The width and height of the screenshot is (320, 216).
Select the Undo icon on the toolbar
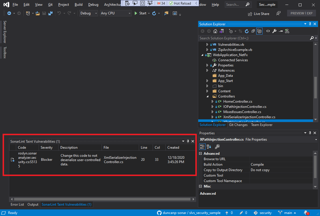point(59,13)
